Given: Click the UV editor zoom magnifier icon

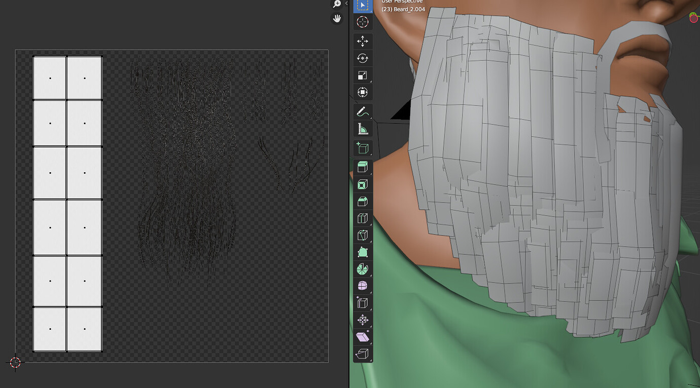Looking at the screenshot, I should [x=337, y=4].
